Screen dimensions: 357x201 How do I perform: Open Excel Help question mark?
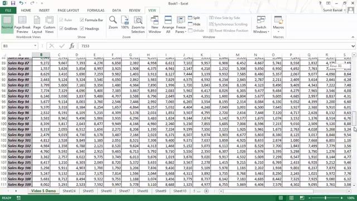pyautogui.click(x=320, y=3)
